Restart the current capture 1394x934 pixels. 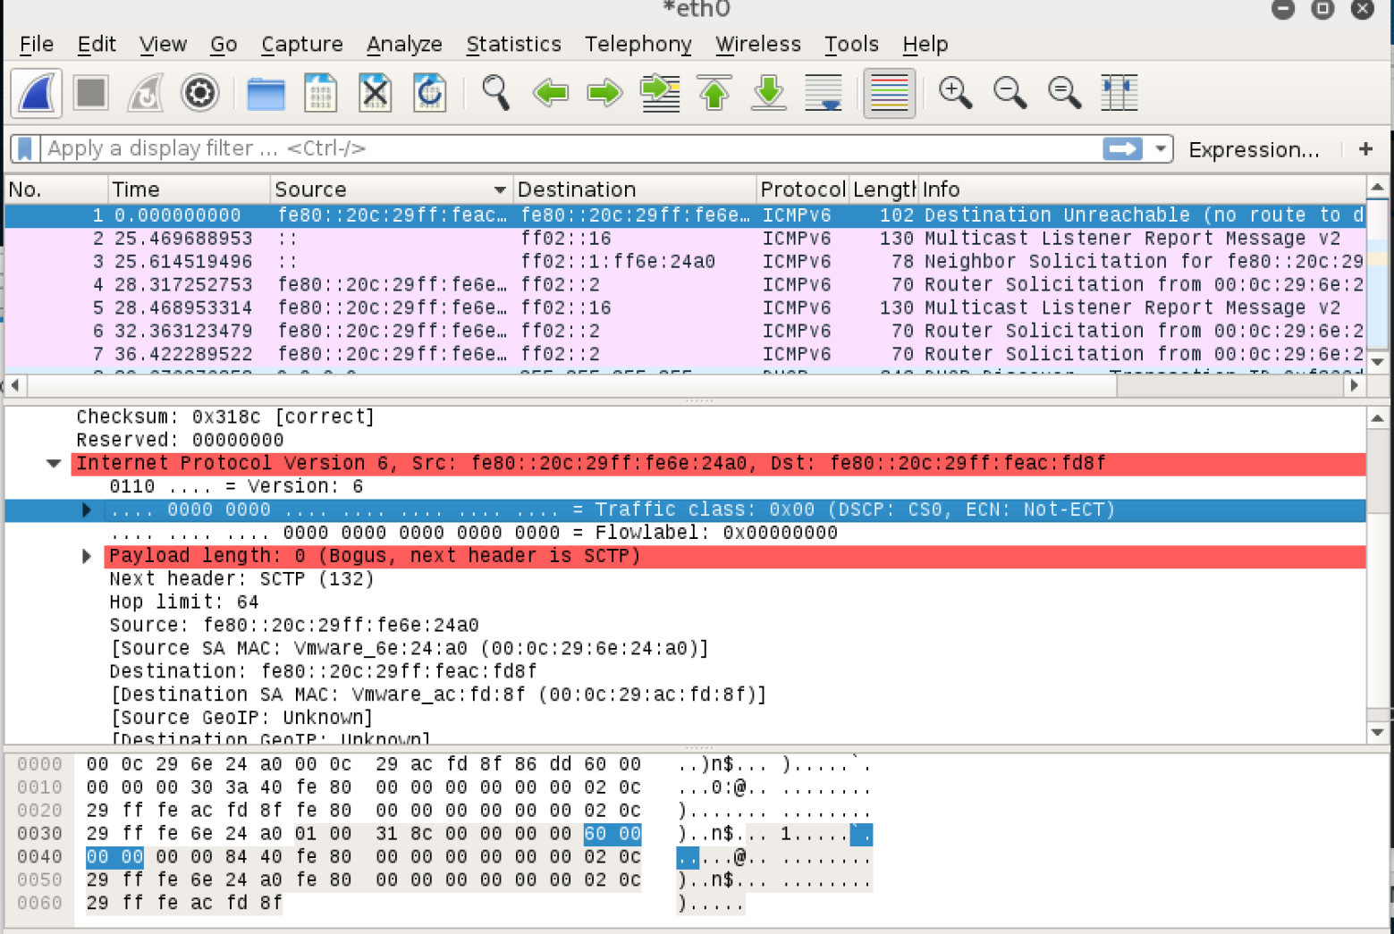pos(145,93)
